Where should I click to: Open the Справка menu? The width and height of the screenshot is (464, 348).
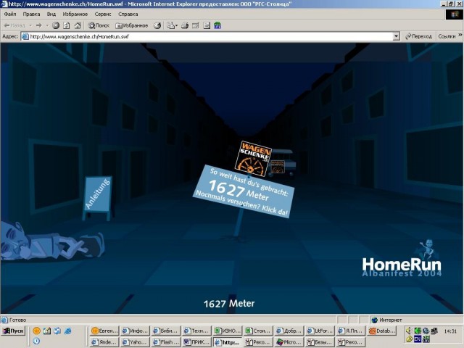128,14
